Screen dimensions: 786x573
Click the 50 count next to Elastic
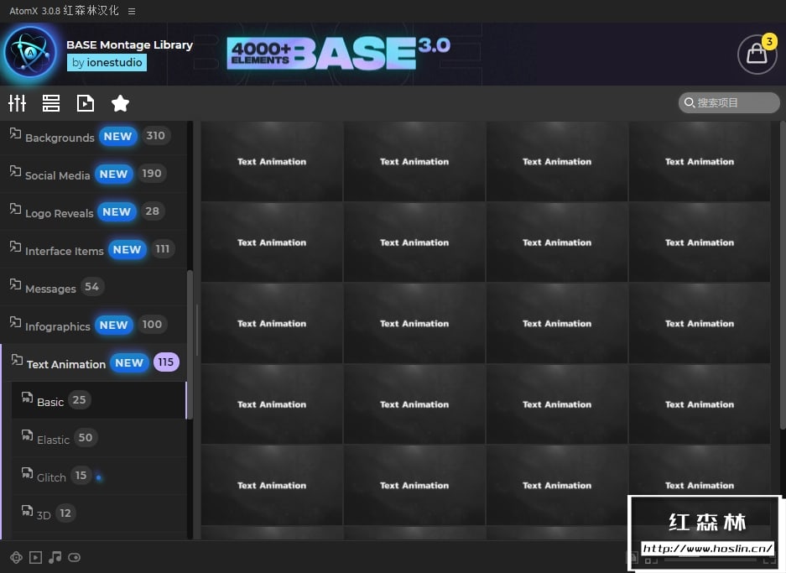(x=86, y=437)
